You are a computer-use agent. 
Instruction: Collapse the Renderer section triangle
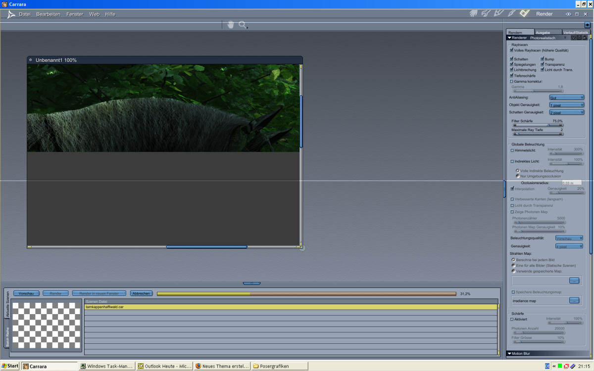pyautogui.click(x=509, y=38)
